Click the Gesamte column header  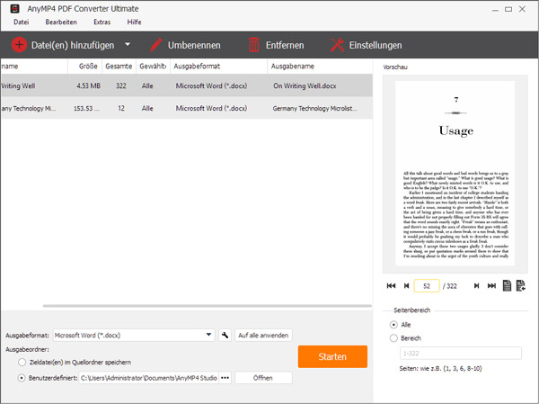119,66
